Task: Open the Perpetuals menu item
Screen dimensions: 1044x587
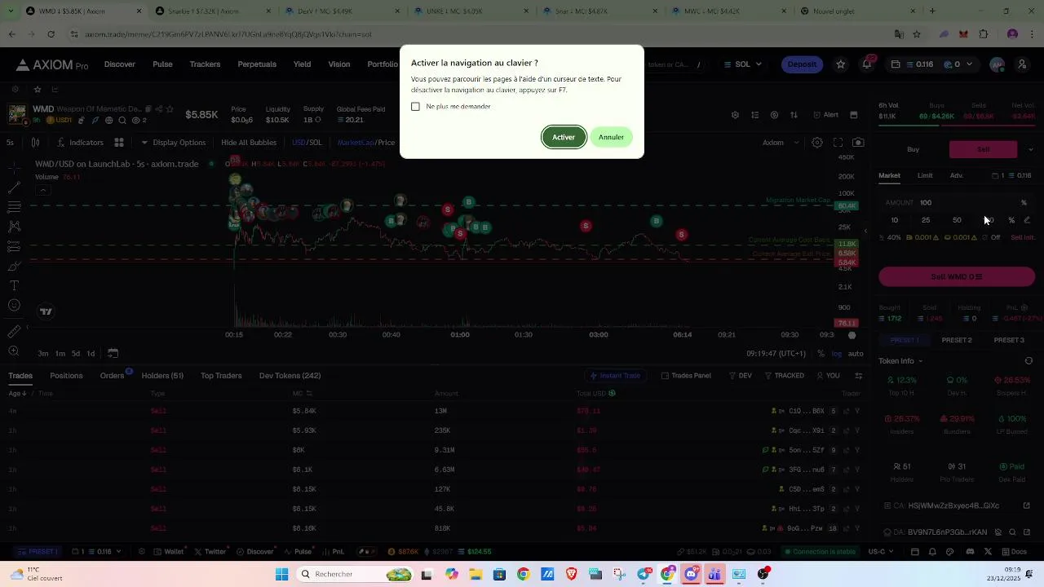Action: point(257,64)
